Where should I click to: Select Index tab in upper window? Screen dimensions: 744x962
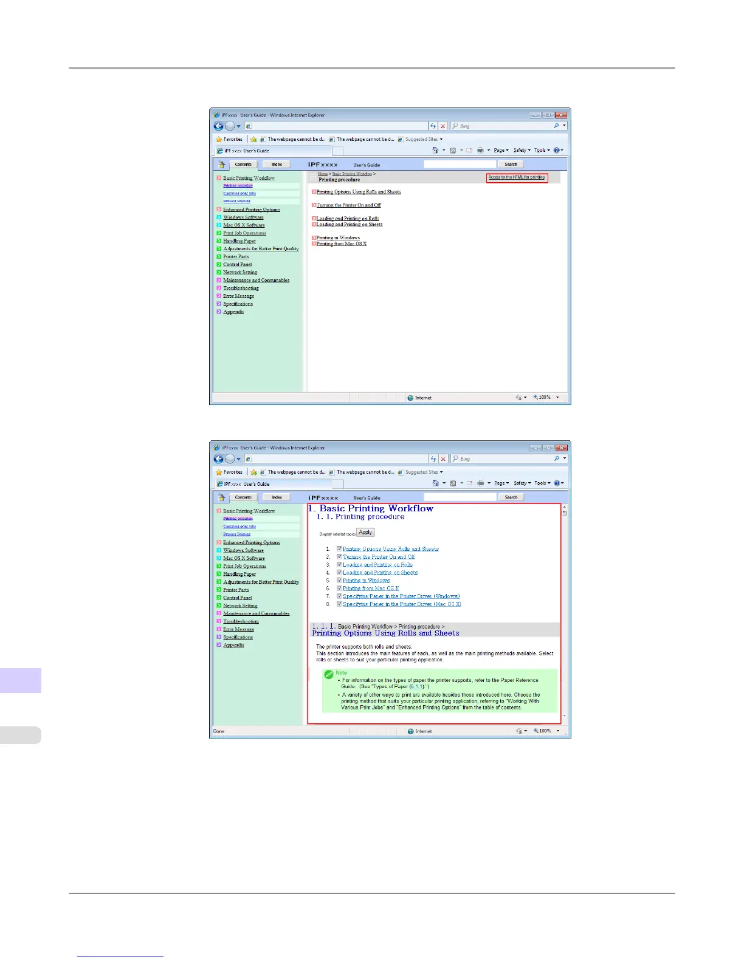tap(277, 164)
